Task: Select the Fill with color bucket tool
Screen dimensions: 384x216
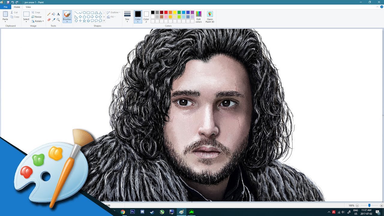Action: click(53, 14)
